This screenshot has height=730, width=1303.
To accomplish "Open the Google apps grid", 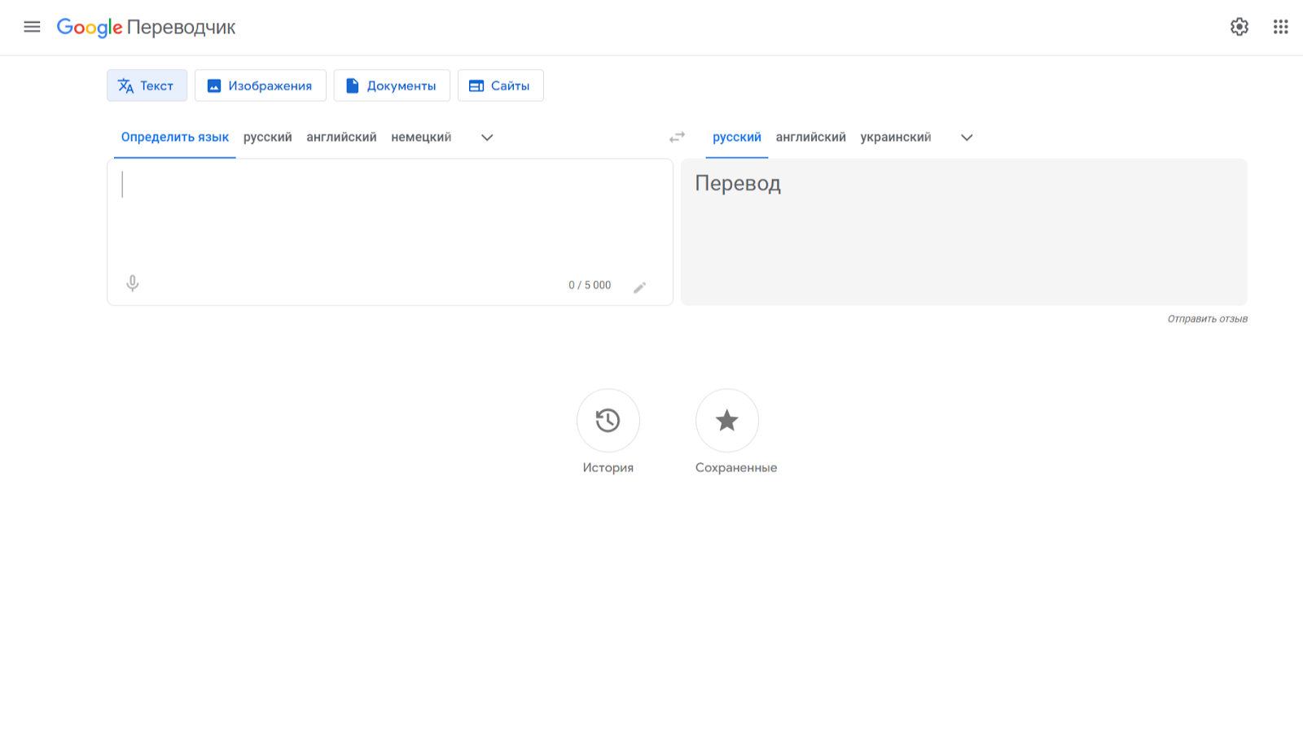I will click(x=1280, y=27).
